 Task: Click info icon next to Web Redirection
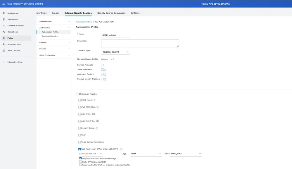[x=121, y=149]
